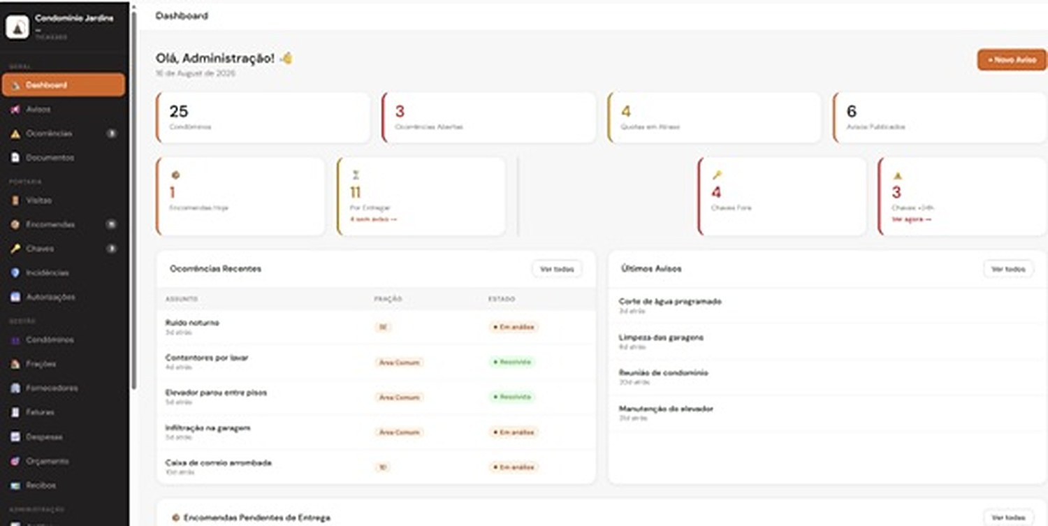The height and width of the screenshot is (526, 1048).
Task: Open the Avisos megaphone icon in sidebar
Action: coord(15,110)
